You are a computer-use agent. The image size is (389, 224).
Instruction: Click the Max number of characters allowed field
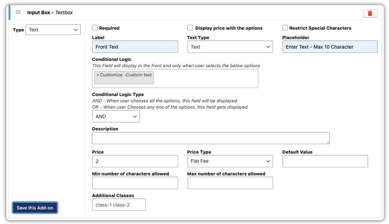click(230, 183)
